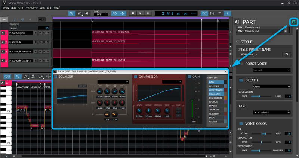Click the GAIN fader handle

point(192,100)
